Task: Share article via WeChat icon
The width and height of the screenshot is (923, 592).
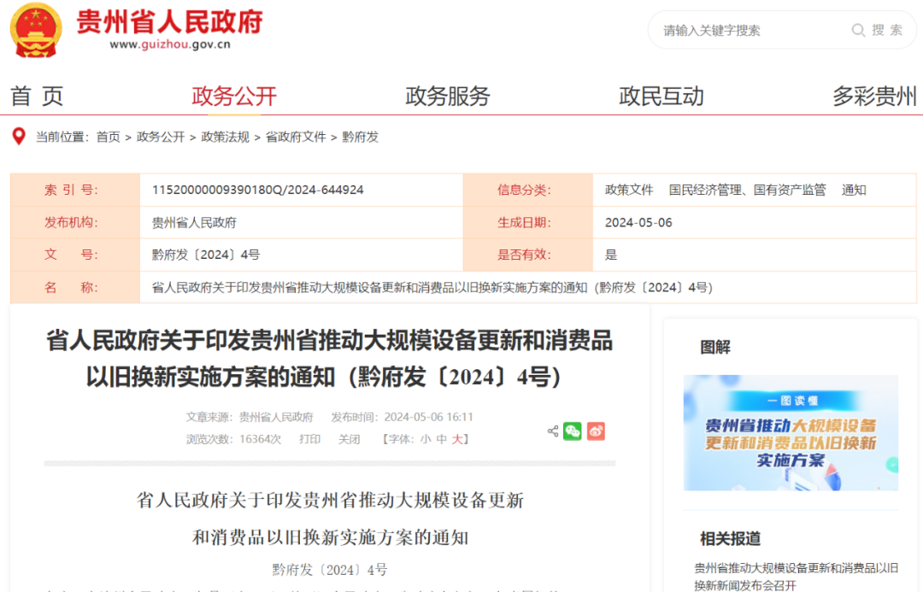Action: point(573,431)
